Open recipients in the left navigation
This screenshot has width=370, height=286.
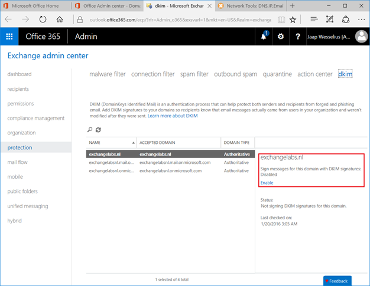click(x=18, y=89)
